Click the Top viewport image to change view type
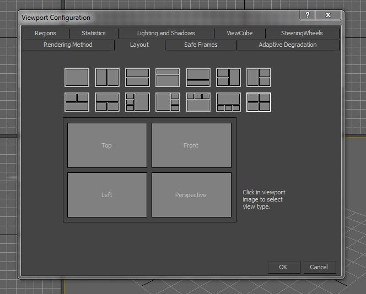The width and height of the screenshot is (366, 294). pyautogui.click(x=107, y=145)
